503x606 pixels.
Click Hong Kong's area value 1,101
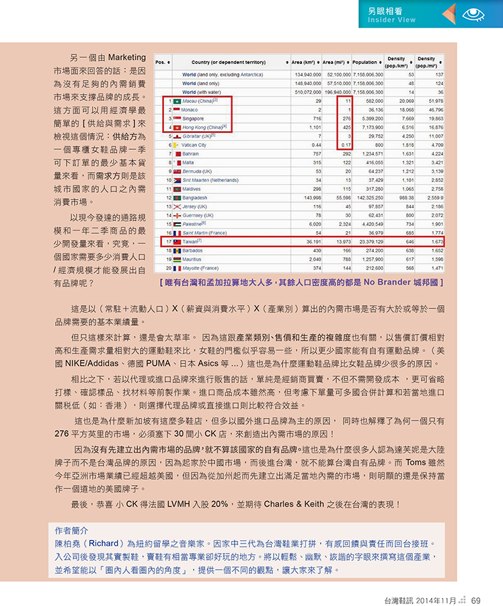click(x=315, y=128)
